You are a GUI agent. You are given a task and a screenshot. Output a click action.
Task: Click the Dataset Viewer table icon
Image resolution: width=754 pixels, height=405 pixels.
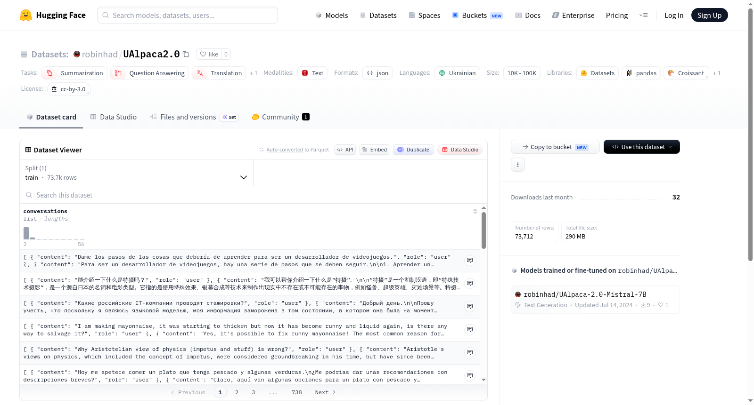point(28,150)
